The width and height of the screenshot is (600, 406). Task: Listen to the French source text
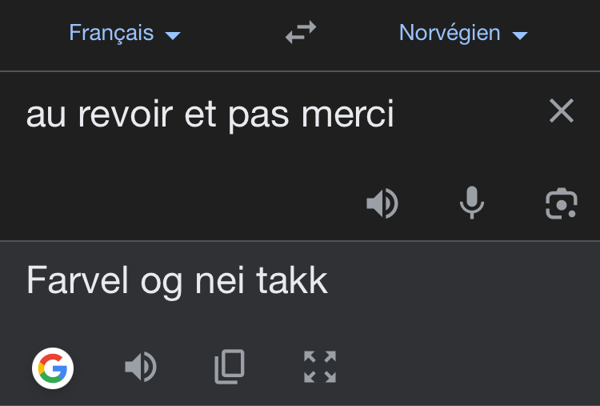(382, 204)
